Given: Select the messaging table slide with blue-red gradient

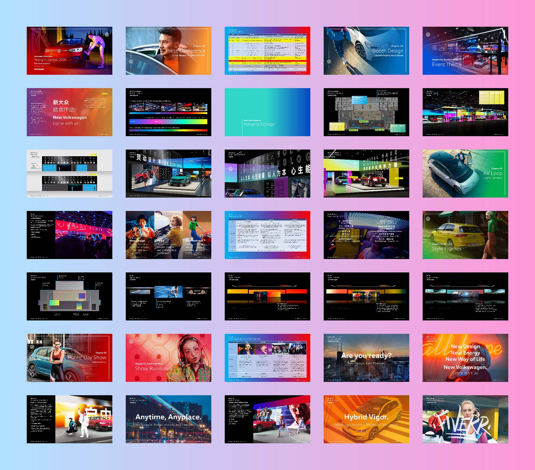Looking at the screenshot, I should 267,235.
